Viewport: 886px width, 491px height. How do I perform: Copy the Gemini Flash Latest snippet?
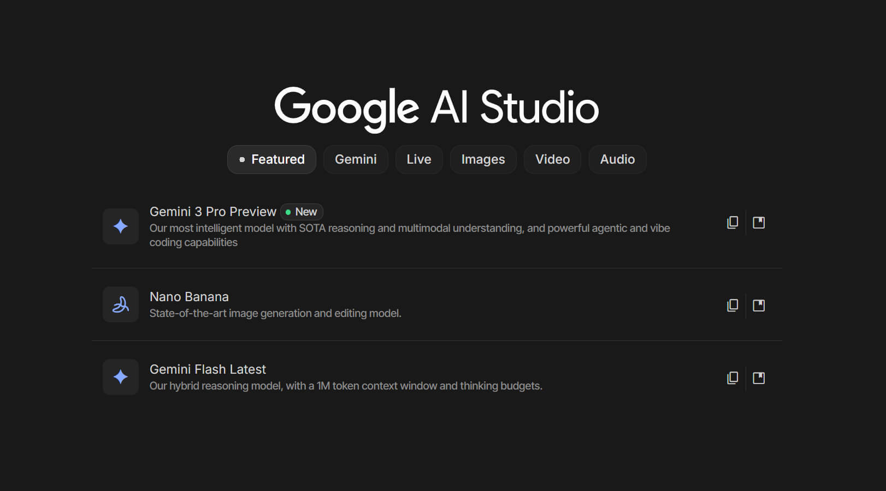click(733, 377)
